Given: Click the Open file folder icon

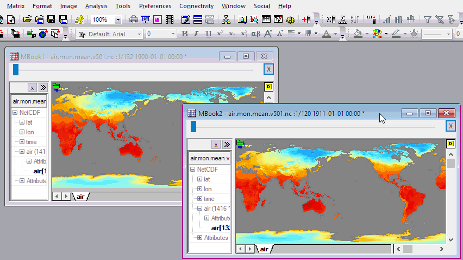Looking at the screenshot, I should pos(27,19).
